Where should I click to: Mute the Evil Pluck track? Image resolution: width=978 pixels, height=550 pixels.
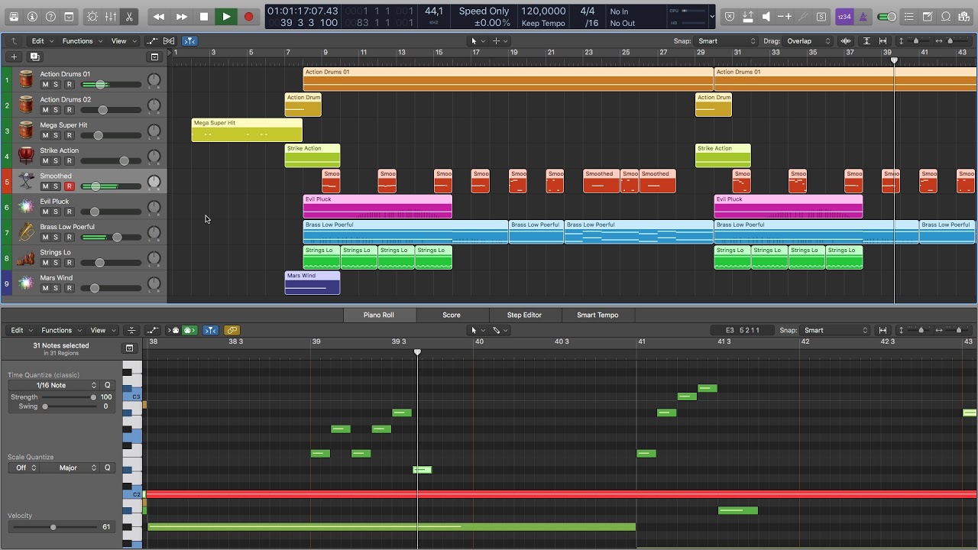point(45,212)
